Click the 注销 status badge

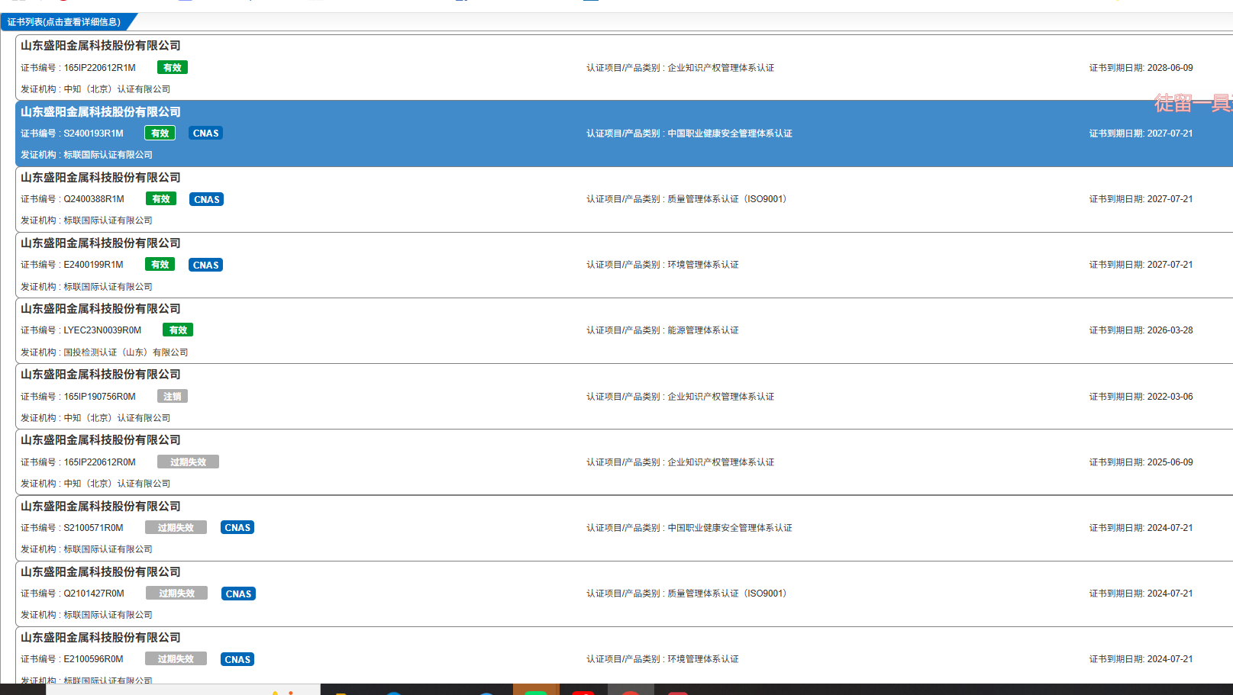pyautogui.click(x=173, y=397)
